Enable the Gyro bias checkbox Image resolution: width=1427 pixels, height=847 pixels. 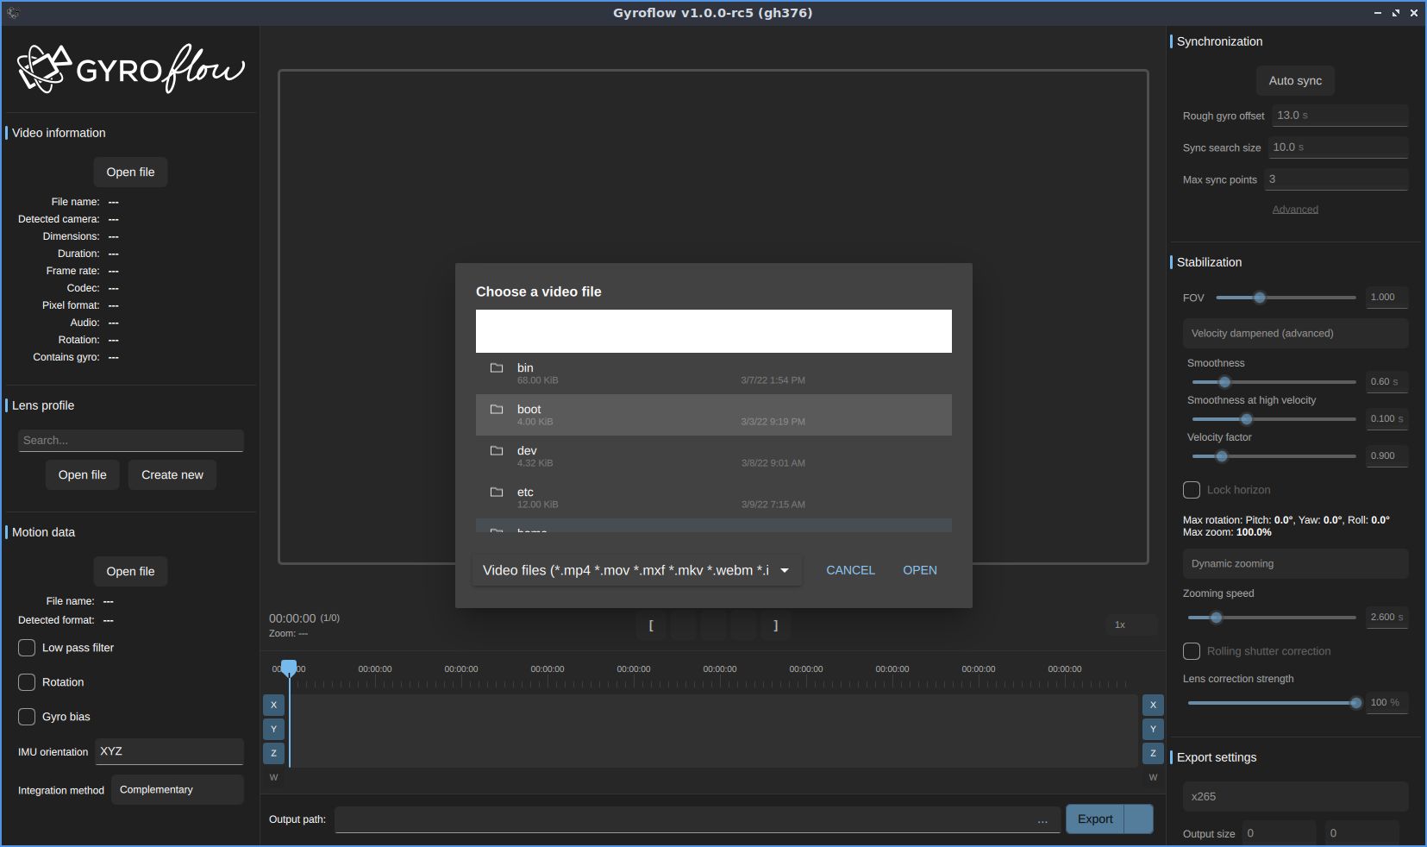(27, 717)
